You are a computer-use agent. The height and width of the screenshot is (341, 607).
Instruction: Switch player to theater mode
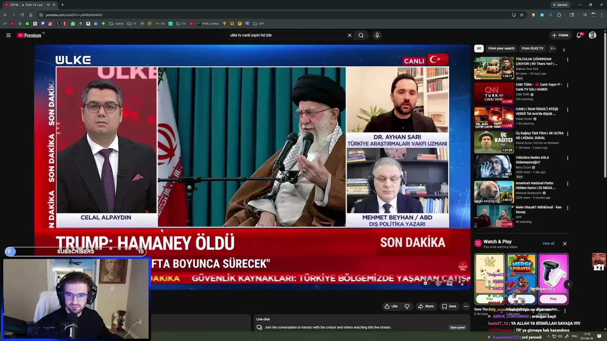point(450,283)
